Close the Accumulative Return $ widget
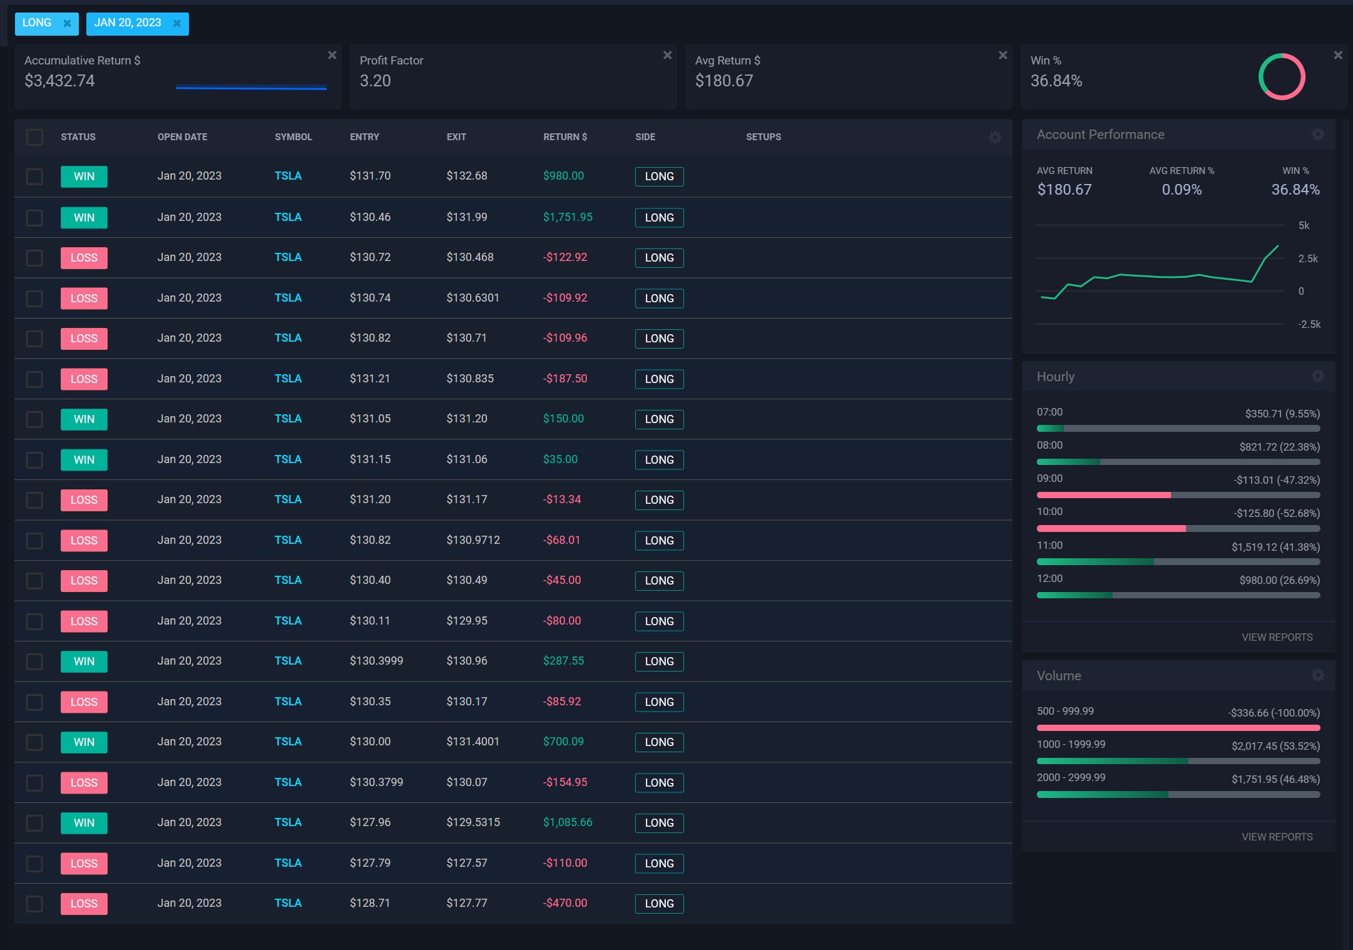Screen dimensions: 1353x950 tap(332, 54)
